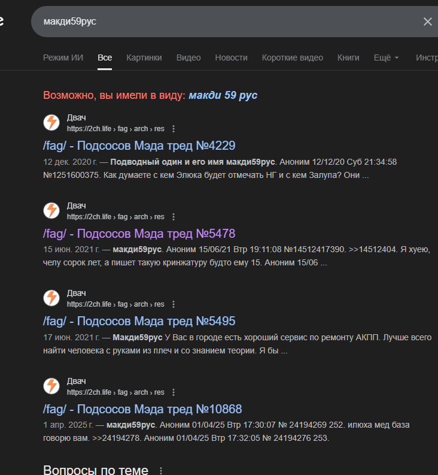Open result Подсосов Мэда тред №5495
Image resolution: width=438 pixels, height=475 pixels.
pyautogui.click(x=139, y=321)
